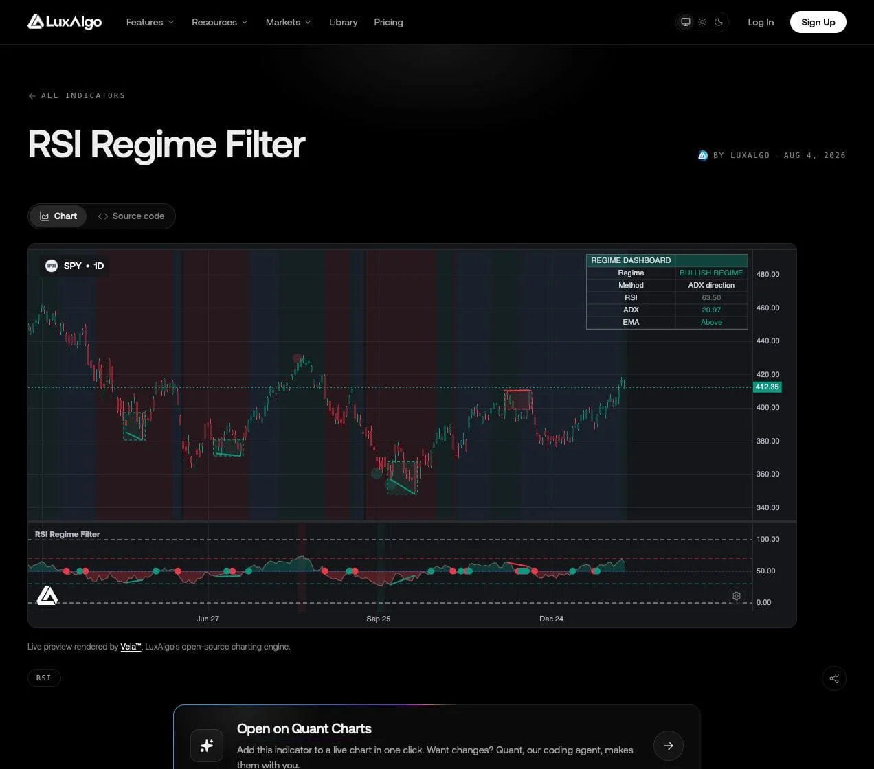Click the LuxAlgo author avatar icon
Viewport: 874px width, 769px height.
tap(702, 155)
